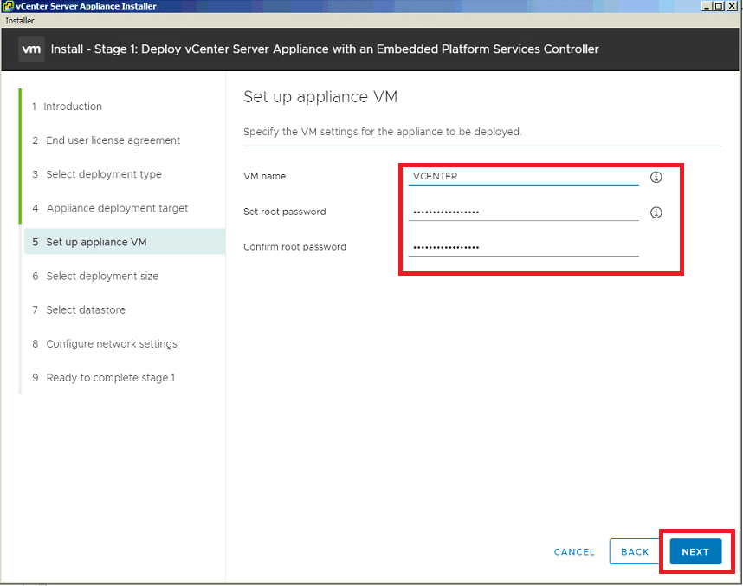Maximize the installer window
This screenshot has height=586, width=743.
(x=719, y=6)
